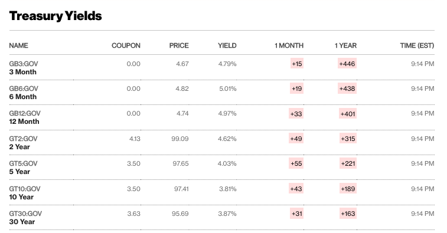Click the COUPON column header
This screenshot has width=447, height=233.
click(x=126, y=45)
